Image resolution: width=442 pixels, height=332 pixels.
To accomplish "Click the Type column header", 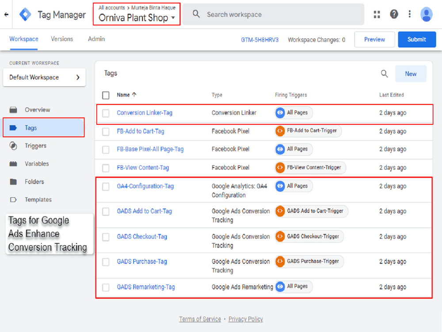I will (217, 95).
